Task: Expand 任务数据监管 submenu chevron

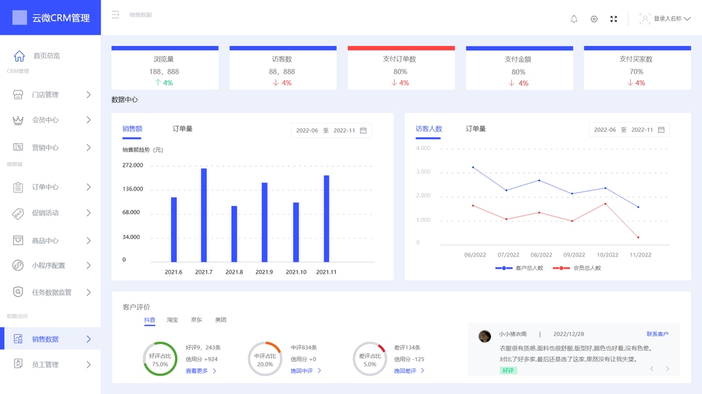Action: click(x=89, y=292)
